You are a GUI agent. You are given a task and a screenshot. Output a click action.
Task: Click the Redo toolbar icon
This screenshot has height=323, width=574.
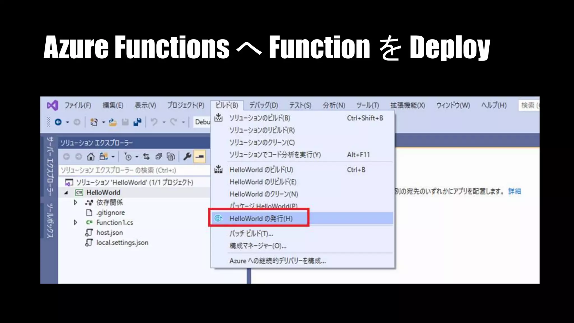174,122
